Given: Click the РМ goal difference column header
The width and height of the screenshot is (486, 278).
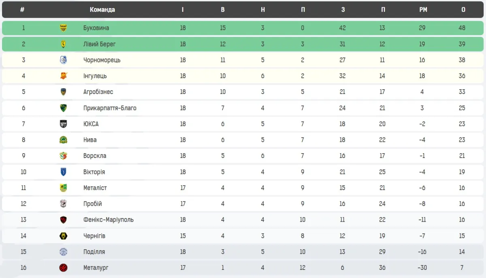Looking at the screenshot, I should pyautogui.click(x=423, y=10).
